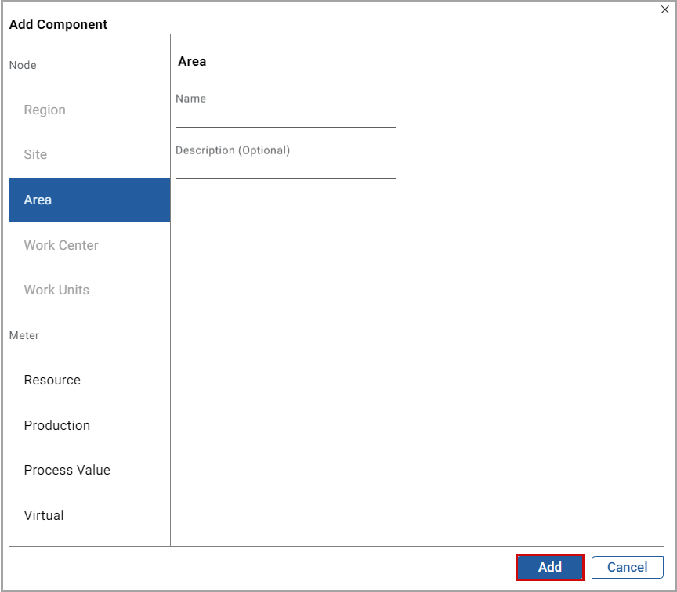Select the highlighted Area node item

pos(89,200)
